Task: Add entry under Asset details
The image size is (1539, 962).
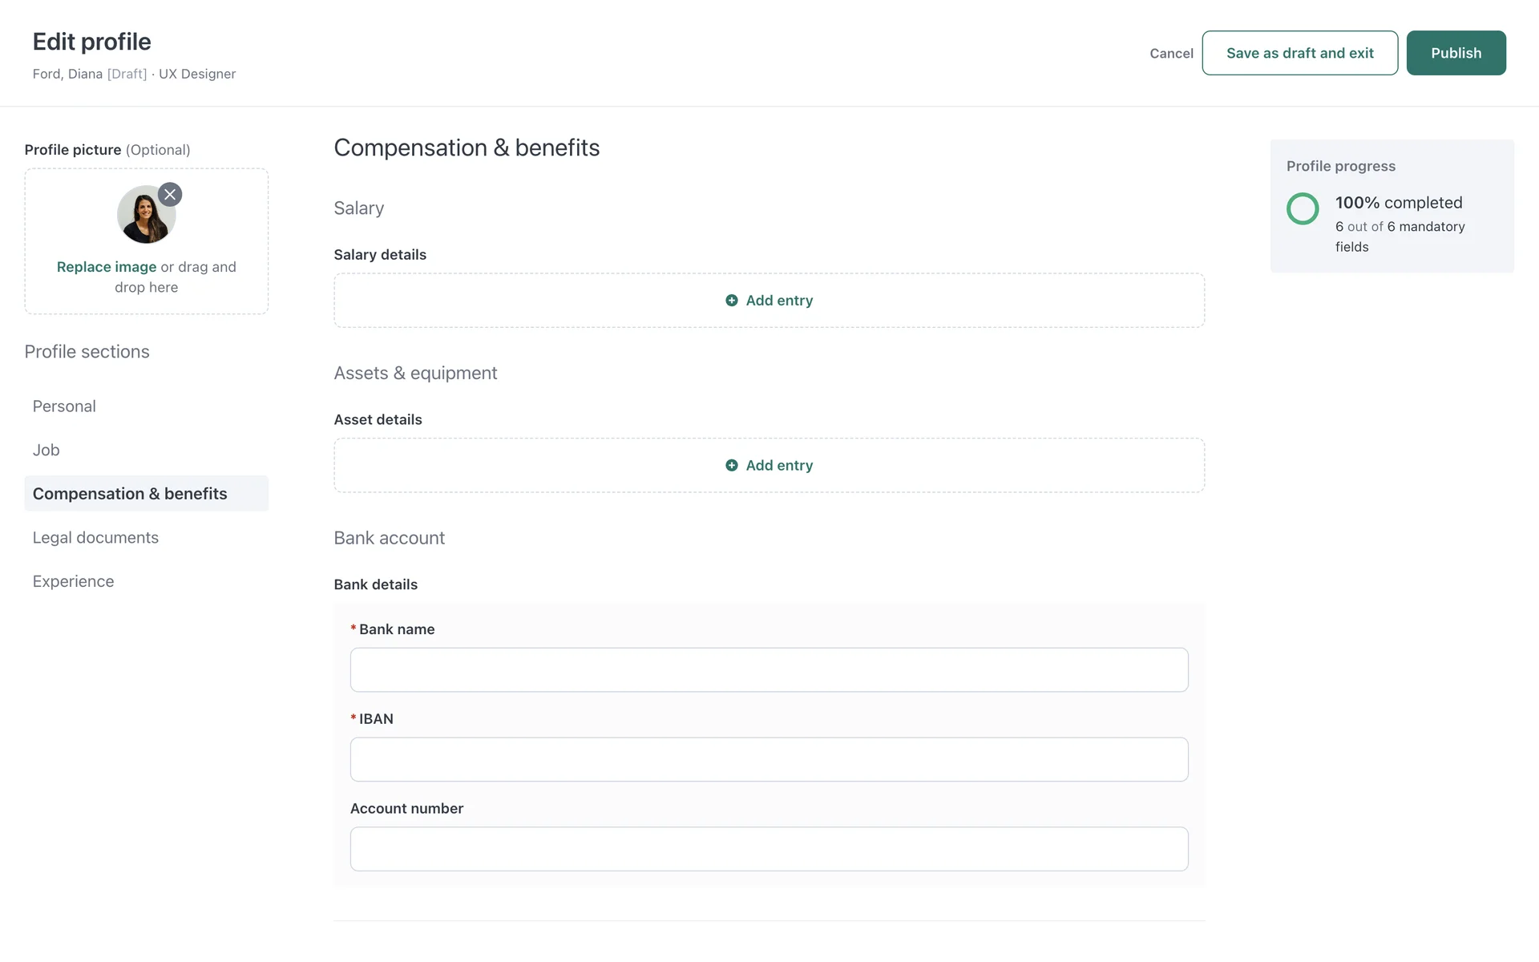Action: point(779,466)
